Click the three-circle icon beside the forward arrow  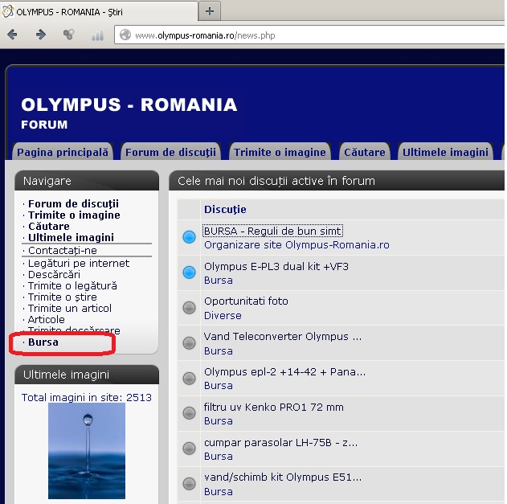click(x=68, y=35)
